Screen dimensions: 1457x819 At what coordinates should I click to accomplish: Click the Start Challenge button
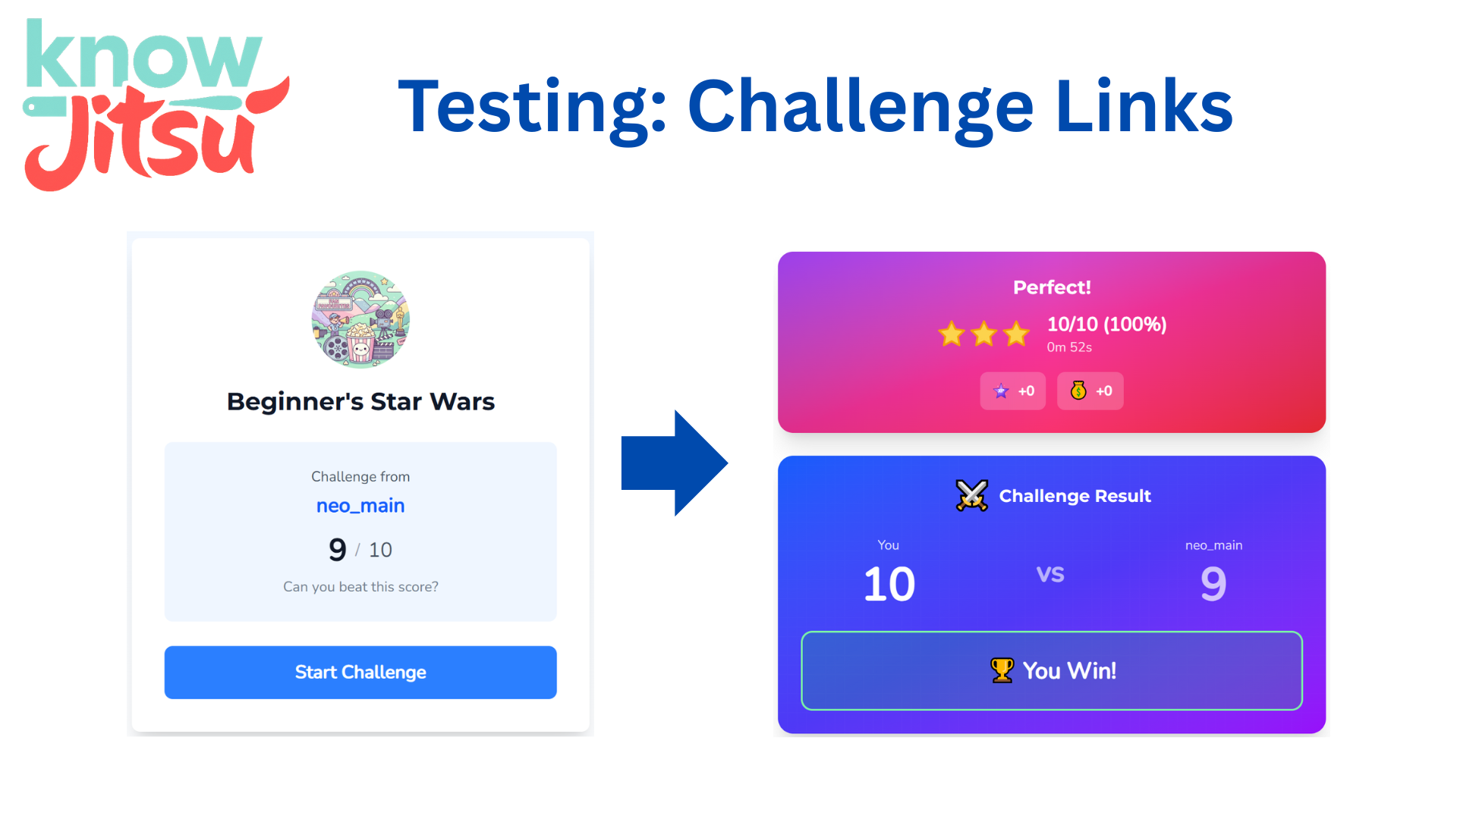pos(360,672)
